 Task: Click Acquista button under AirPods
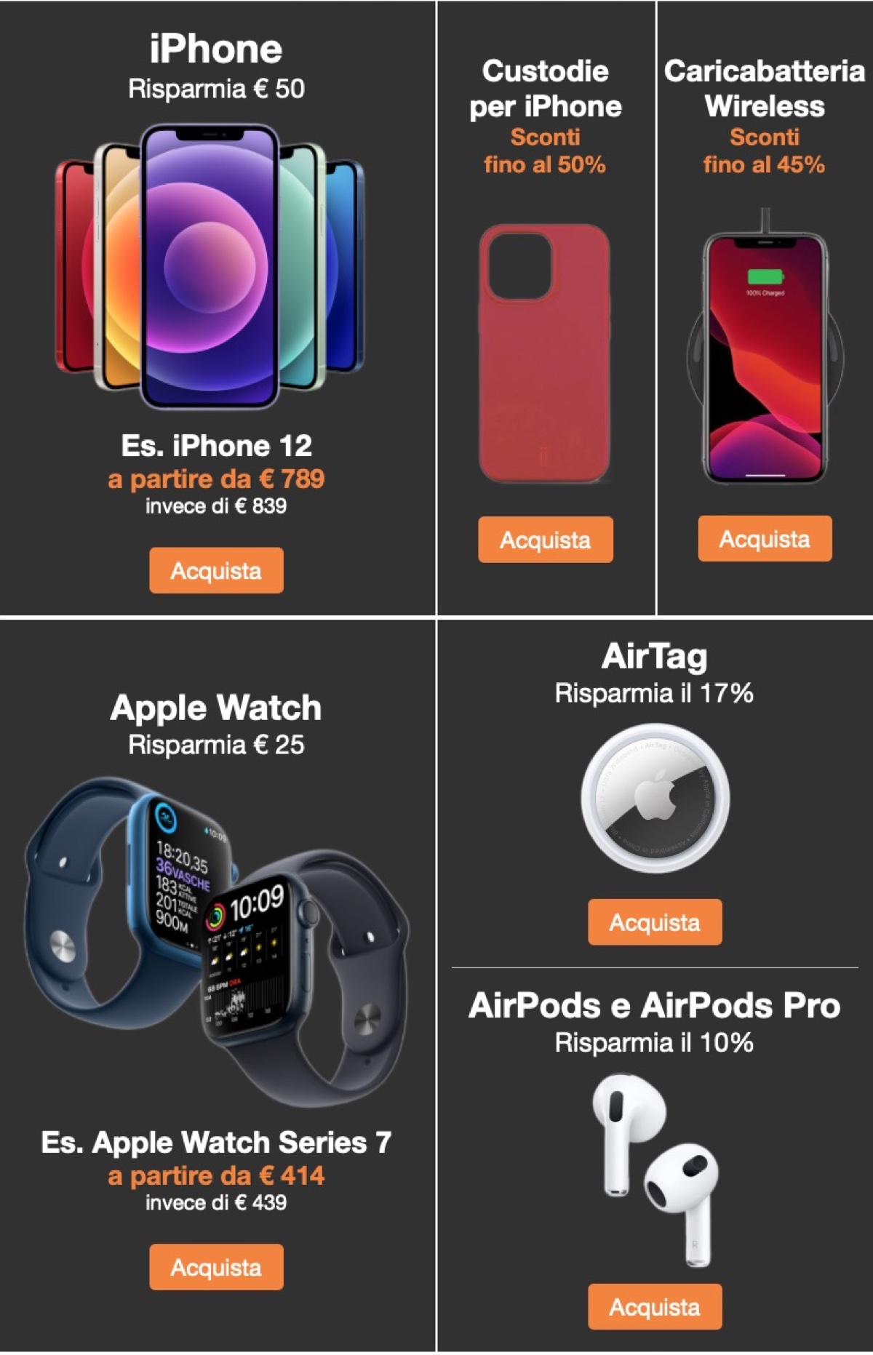(655, 1307)
